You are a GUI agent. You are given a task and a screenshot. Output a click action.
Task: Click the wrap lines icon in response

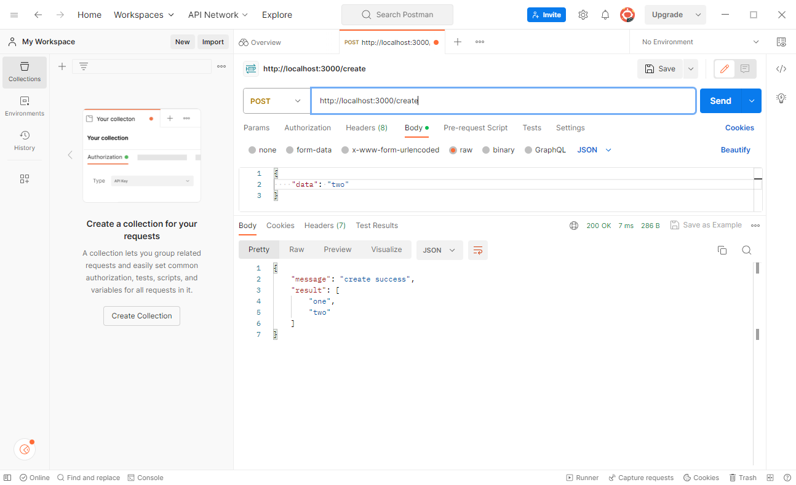pos(478,250)
